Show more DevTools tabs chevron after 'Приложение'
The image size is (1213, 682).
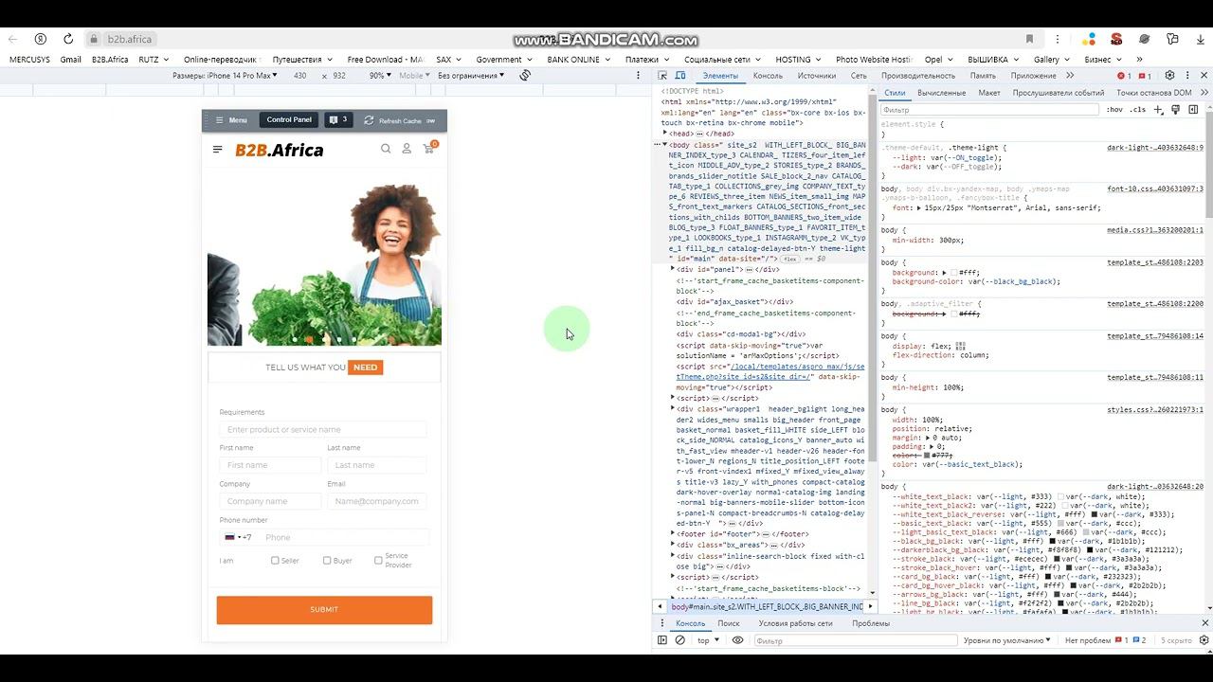1070,76
